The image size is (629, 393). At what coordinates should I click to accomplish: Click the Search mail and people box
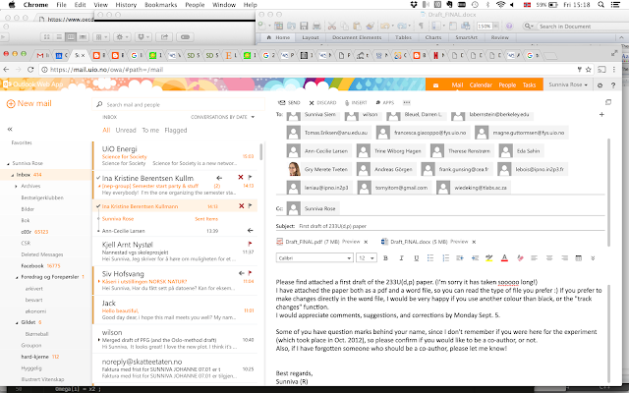tap(179, 105)
